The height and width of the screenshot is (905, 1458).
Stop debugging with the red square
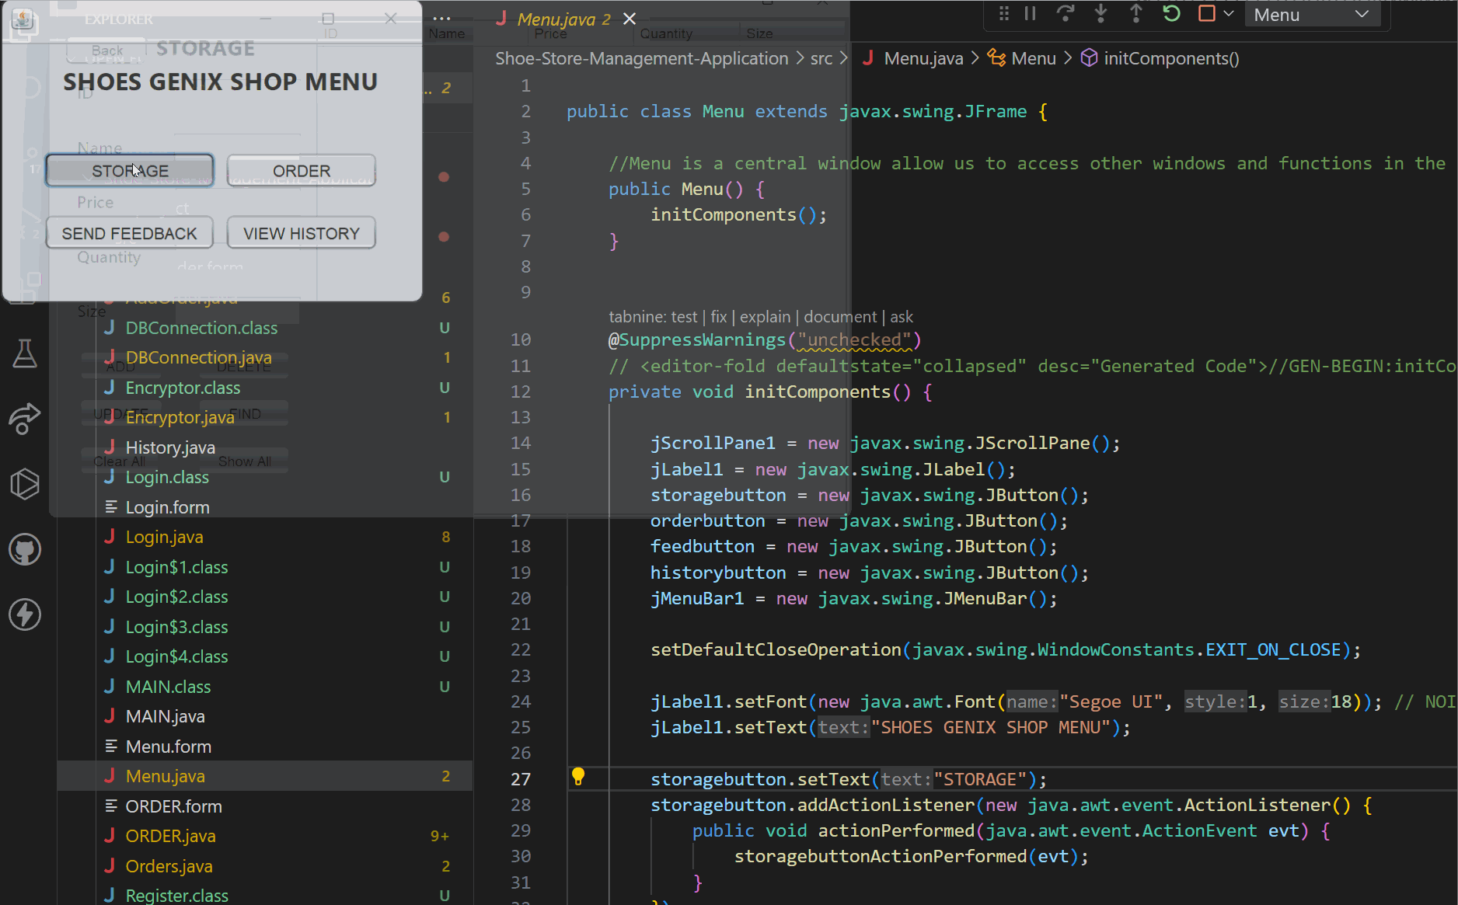tap(1206, 14)
